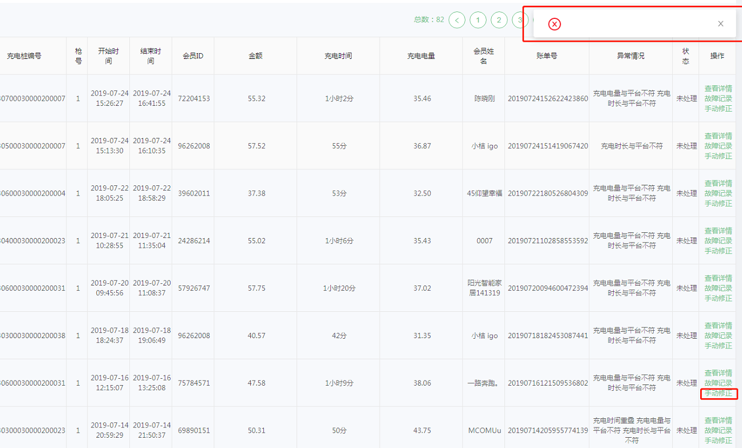Select page 3 in pagination
This screenshot has width=742, height=448.
point(519,21)
